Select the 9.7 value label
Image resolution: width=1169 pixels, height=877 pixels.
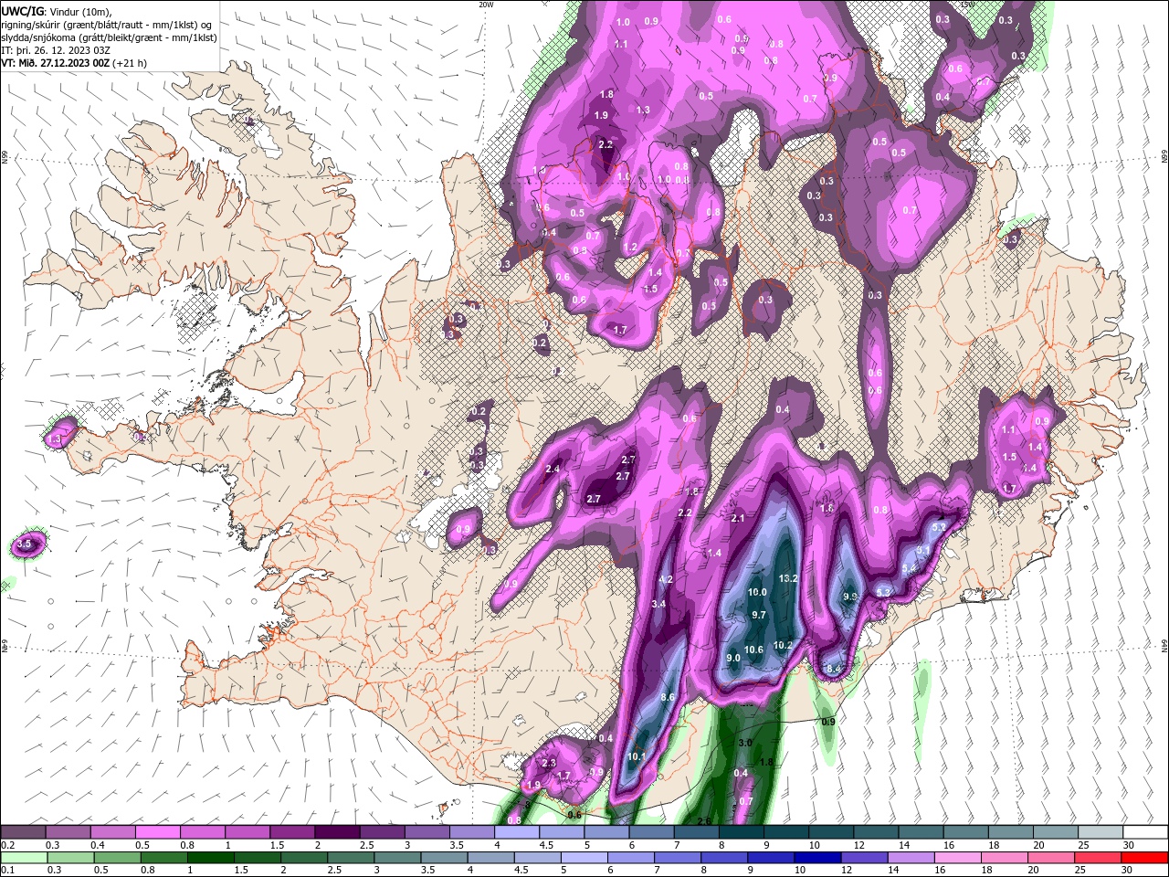[x=758, y=615]
